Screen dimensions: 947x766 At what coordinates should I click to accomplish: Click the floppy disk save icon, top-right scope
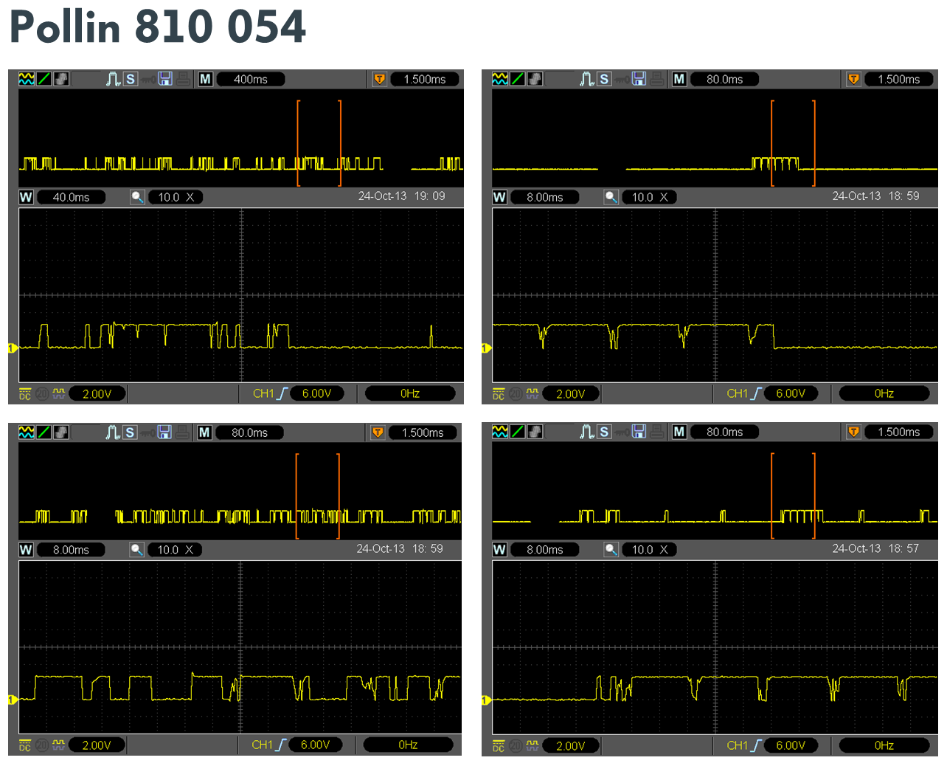click(639, 79)
